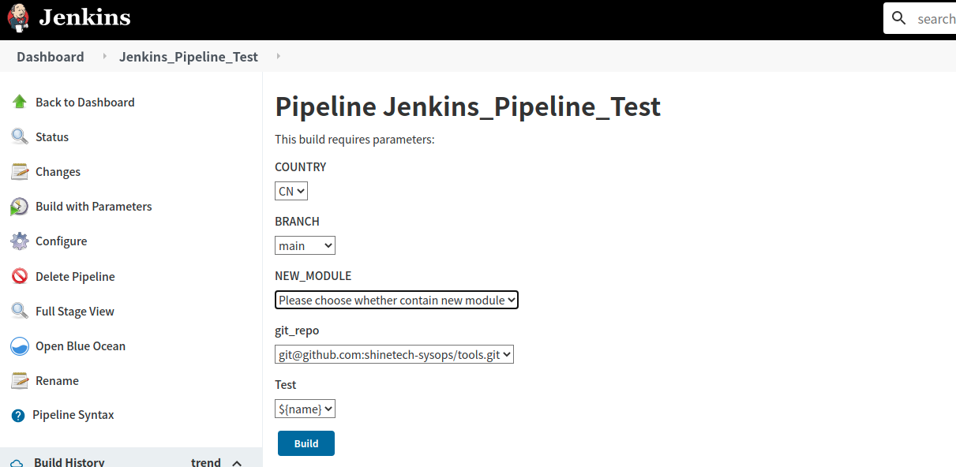956x467 pixels.
Task: Select the Status magnifier icon
Action: 19,136
